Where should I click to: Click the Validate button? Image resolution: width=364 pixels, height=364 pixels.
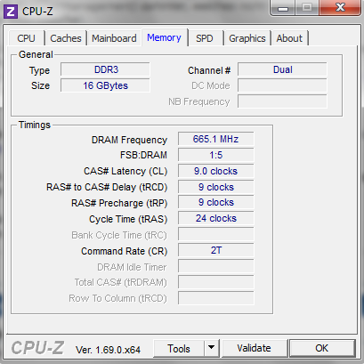click(x=254, y=348)
